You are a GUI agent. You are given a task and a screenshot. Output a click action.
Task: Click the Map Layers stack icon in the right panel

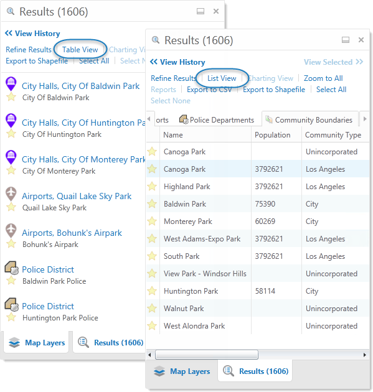click(x=159, y=371)
